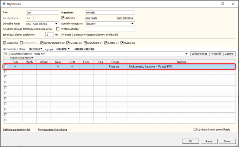Click the Gest column header

pos(86,62)
